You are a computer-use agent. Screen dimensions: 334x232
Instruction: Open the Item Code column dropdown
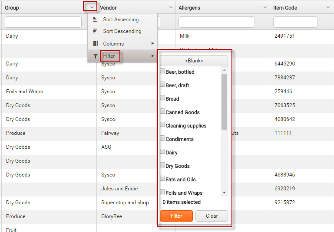click(328, 8)
